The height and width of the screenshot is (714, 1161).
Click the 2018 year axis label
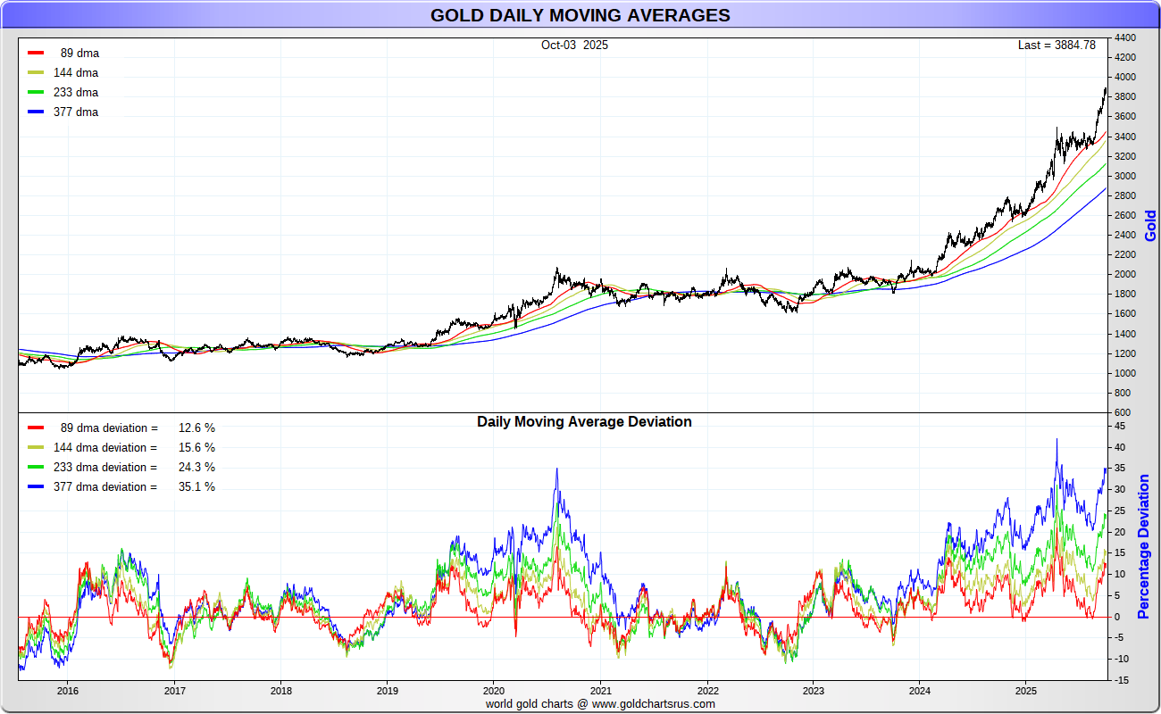pos(280,691)
